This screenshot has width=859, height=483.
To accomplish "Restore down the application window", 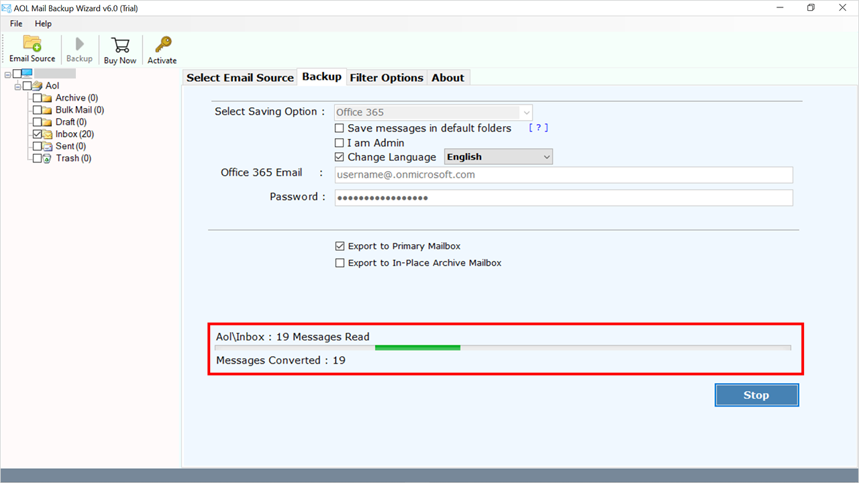I will click(811, 7).
